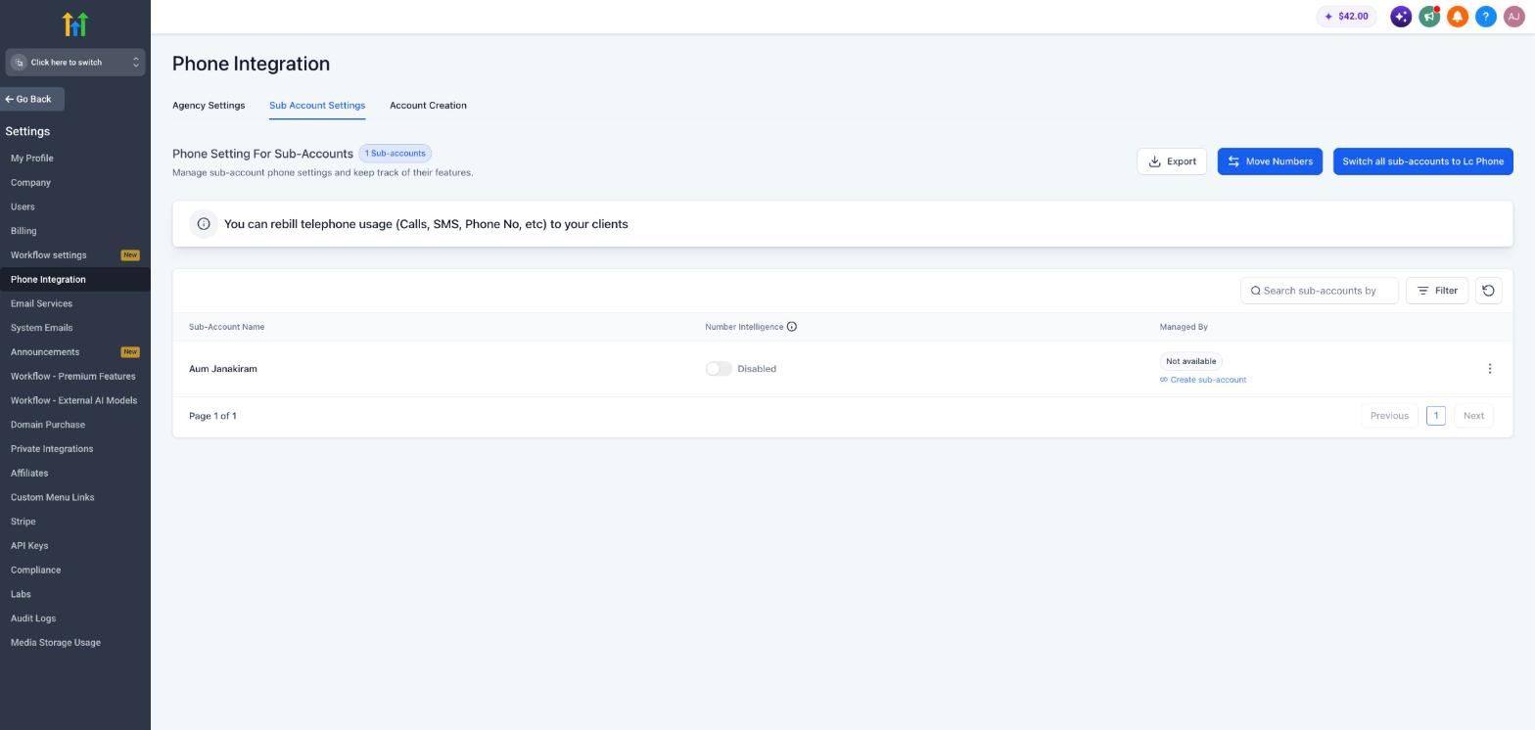Click the $42.00 wallet balance badge

pos(1346,17)
